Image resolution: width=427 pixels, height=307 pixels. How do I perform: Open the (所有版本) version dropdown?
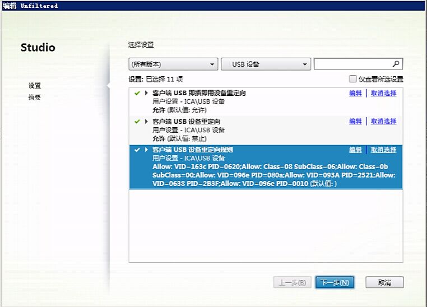[173, 64]
